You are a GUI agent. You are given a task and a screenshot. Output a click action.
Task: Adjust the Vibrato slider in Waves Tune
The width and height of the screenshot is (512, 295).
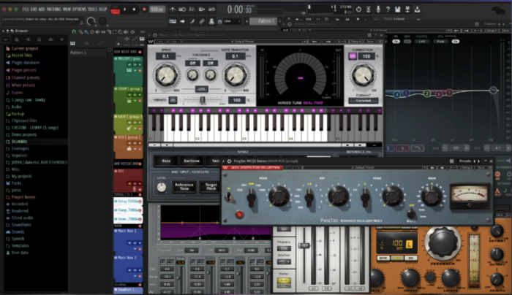pos(203,100)
